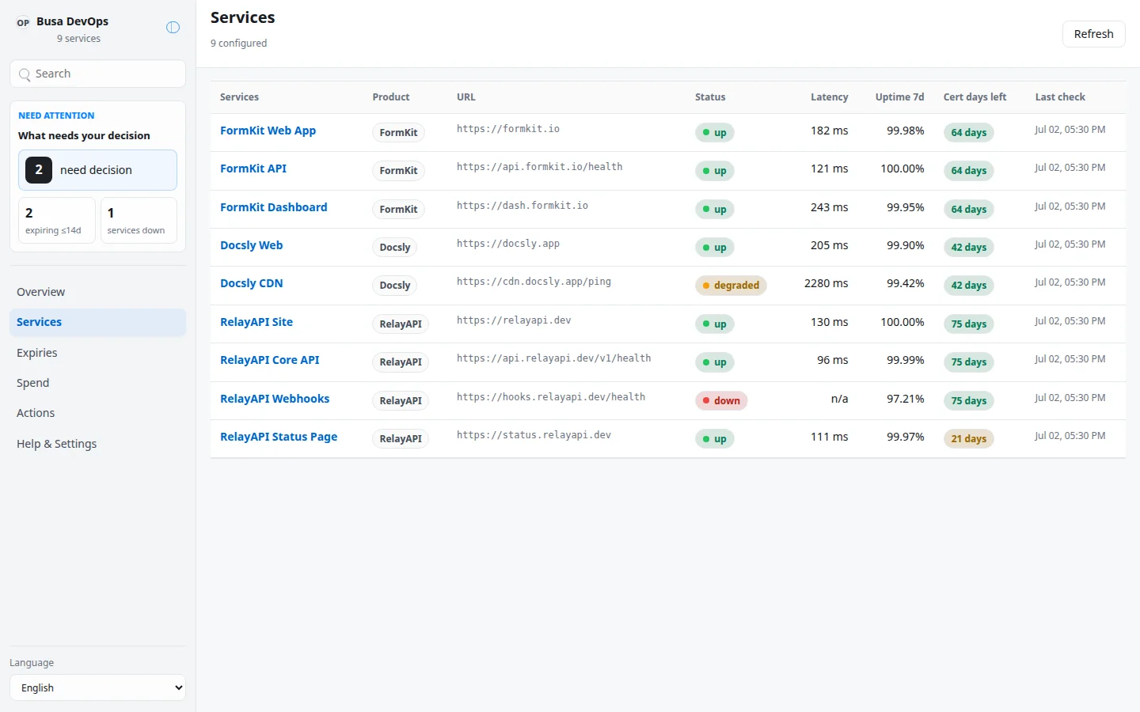The width and height of the screenshot is (1140, 712).
Task: Open Docsly CDN service link
Action: pyautogui.click(x=251, y=283)
